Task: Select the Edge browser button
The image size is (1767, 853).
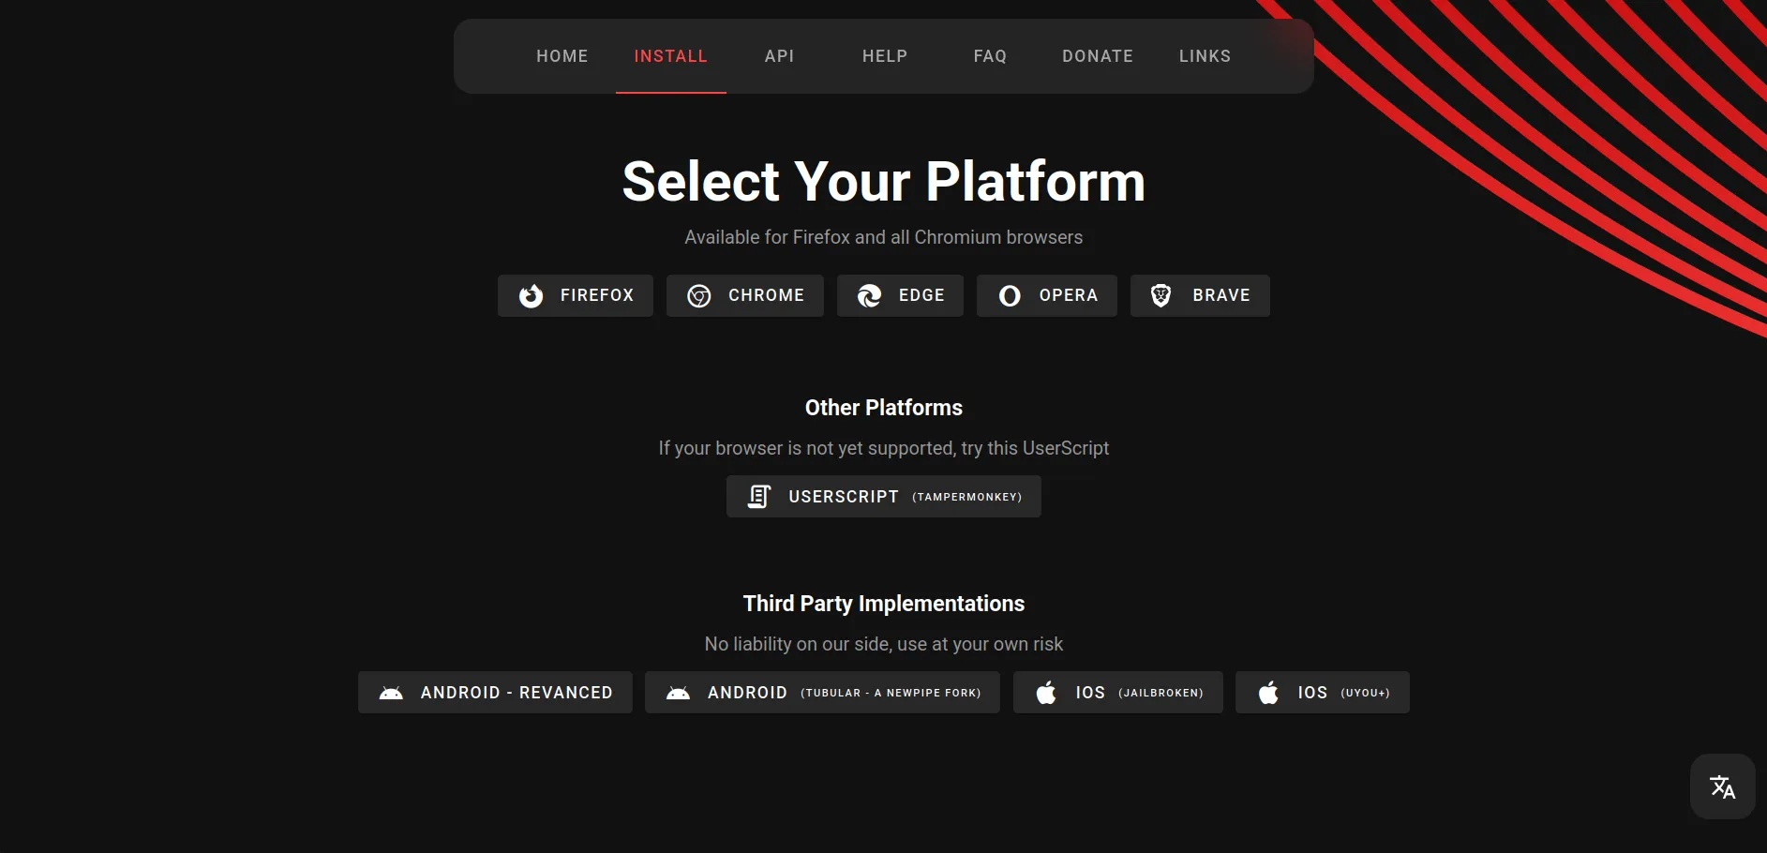Action: 900,295
